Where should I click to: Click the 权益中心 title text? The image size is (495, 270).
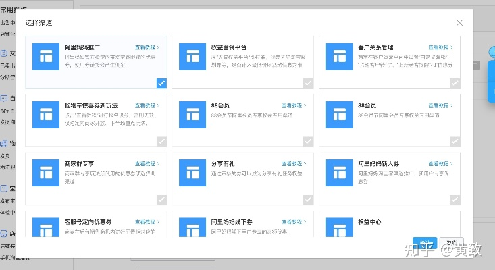pyautogui.click(x=369, y=222)
